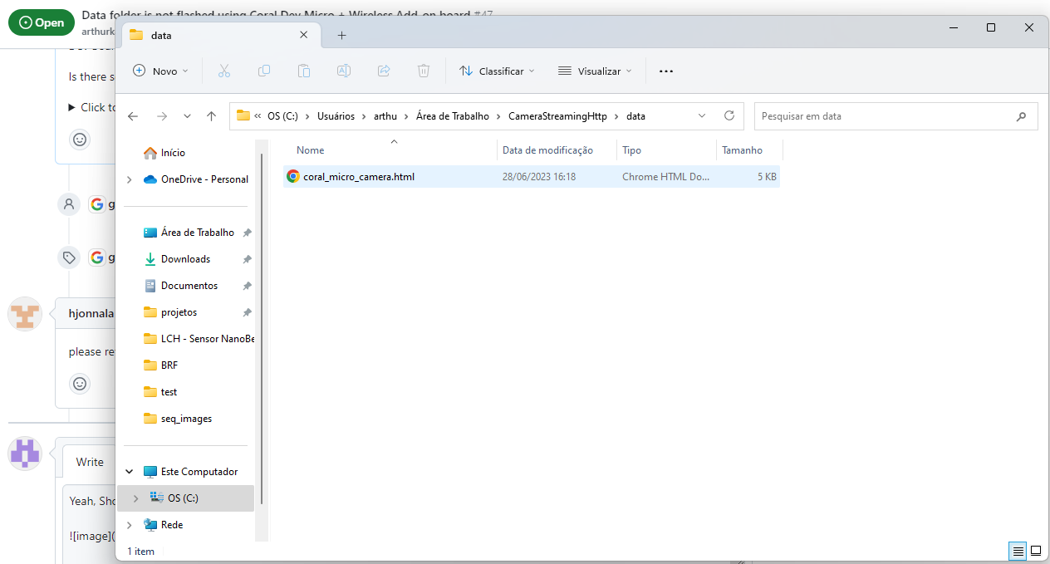Switch to large icons layout view
Viewport: 1050px width, 564px height.
click(x=1036, y=551)
